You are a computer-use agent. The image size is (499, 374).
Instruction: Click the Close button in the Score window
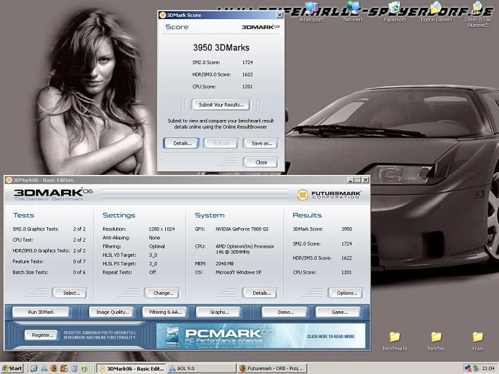tap(261, 162)
